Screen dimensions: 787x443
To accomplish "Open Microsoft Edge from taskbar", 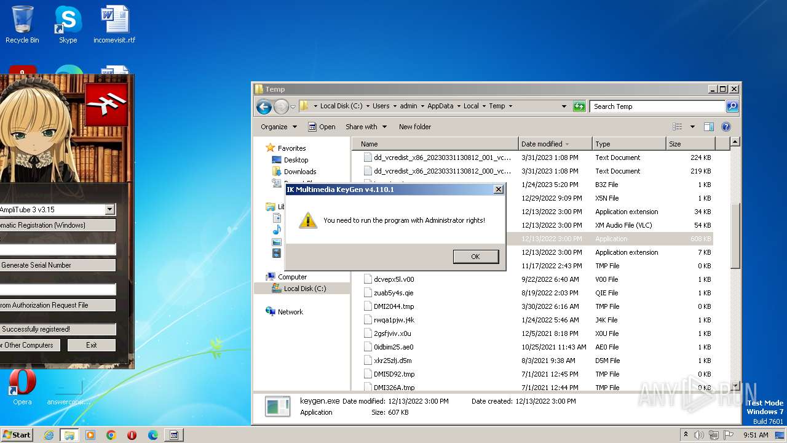I will pos(153,435).
